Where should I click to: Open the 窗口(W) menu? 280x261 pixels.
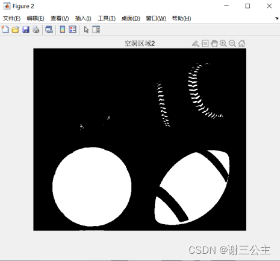(156, 19)
